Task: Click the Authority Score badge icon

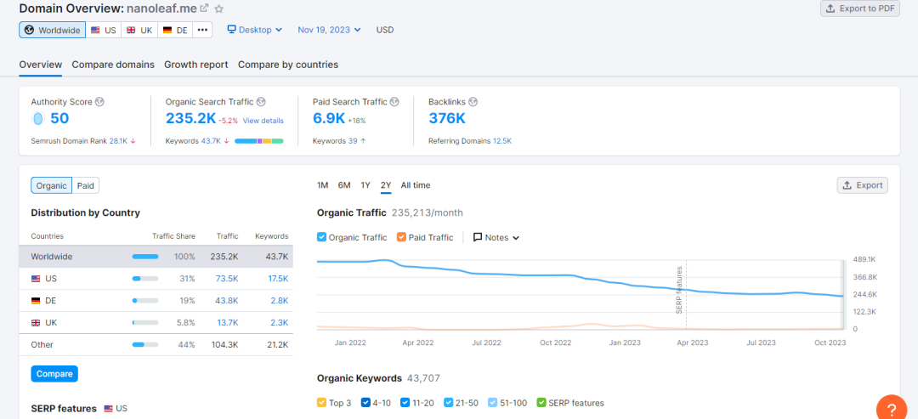Action: (x=38, y=119)
